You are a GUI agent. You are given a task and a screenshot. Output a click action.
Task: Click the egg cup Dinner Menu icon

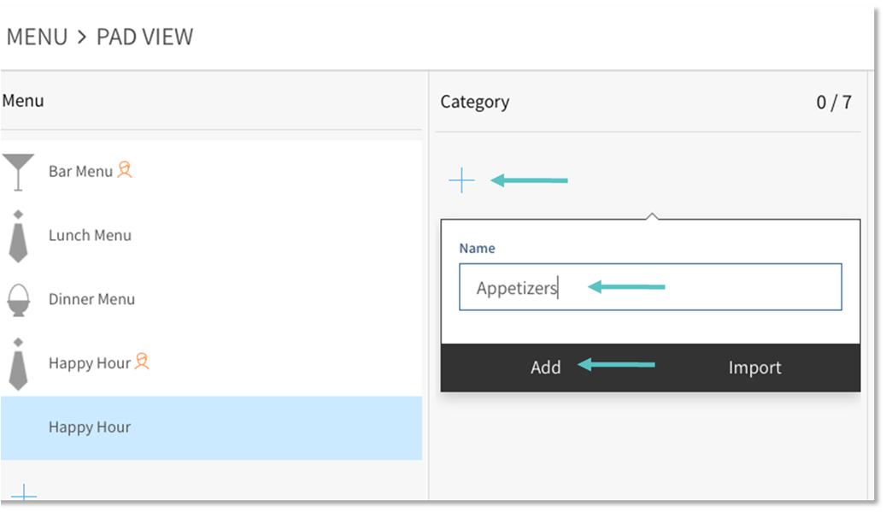coord(18,300)
